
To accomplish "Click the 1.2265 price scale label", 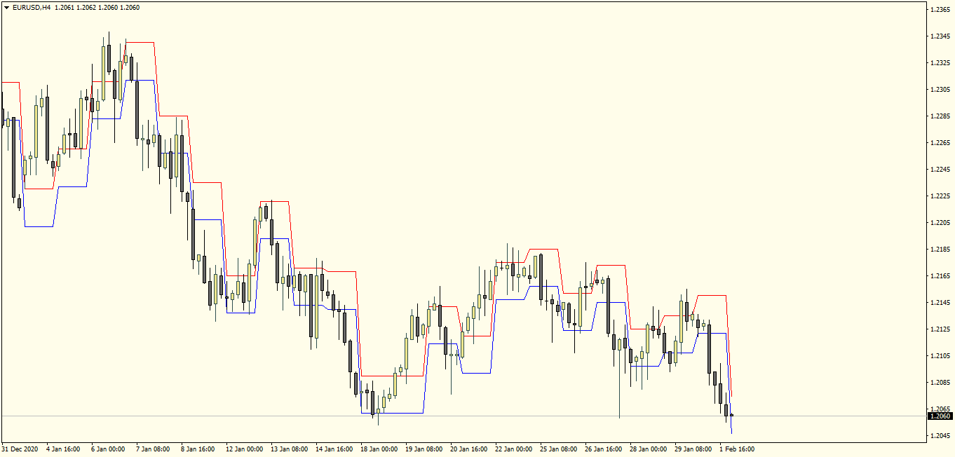I will click(940, 143).
